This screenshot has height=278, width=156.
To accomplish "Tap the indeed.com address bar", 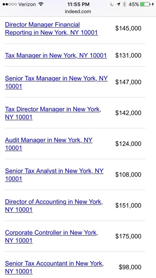I will pyautogui.click(x=78, y=11).
